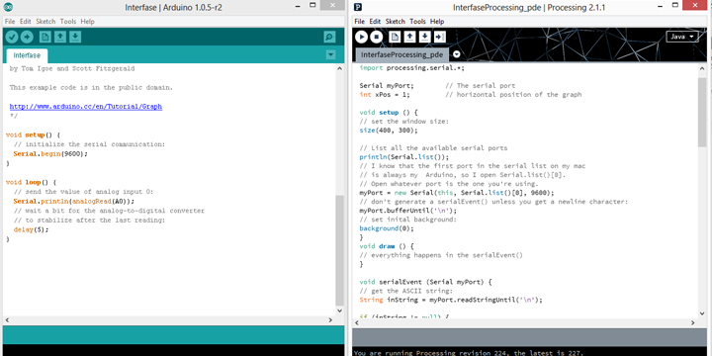Click 'This example code is in the public domain.'

click(91, 88)
